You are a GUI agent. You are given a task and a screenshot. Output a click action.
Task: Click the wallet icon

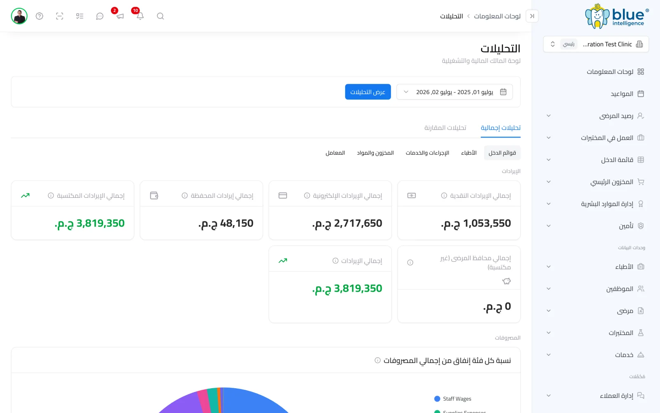click(154, 196)
